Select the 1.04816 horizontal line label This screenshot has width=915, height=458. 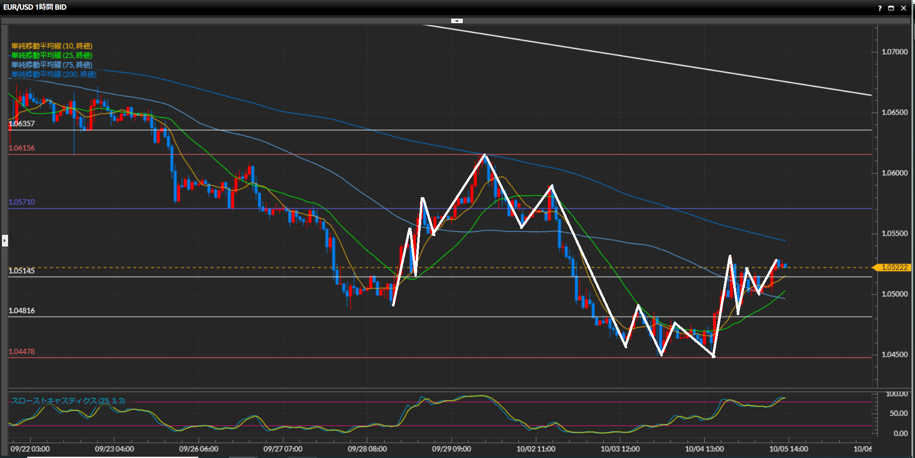click(x=22, y=311)
